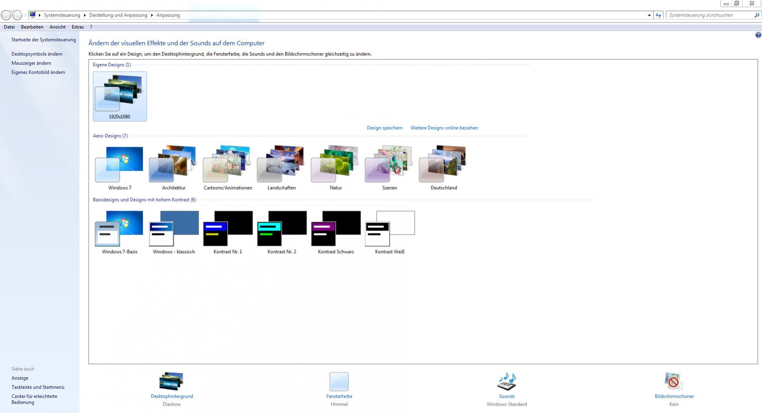
Task: Click the help question mark icon
Action: pos(758,35)
